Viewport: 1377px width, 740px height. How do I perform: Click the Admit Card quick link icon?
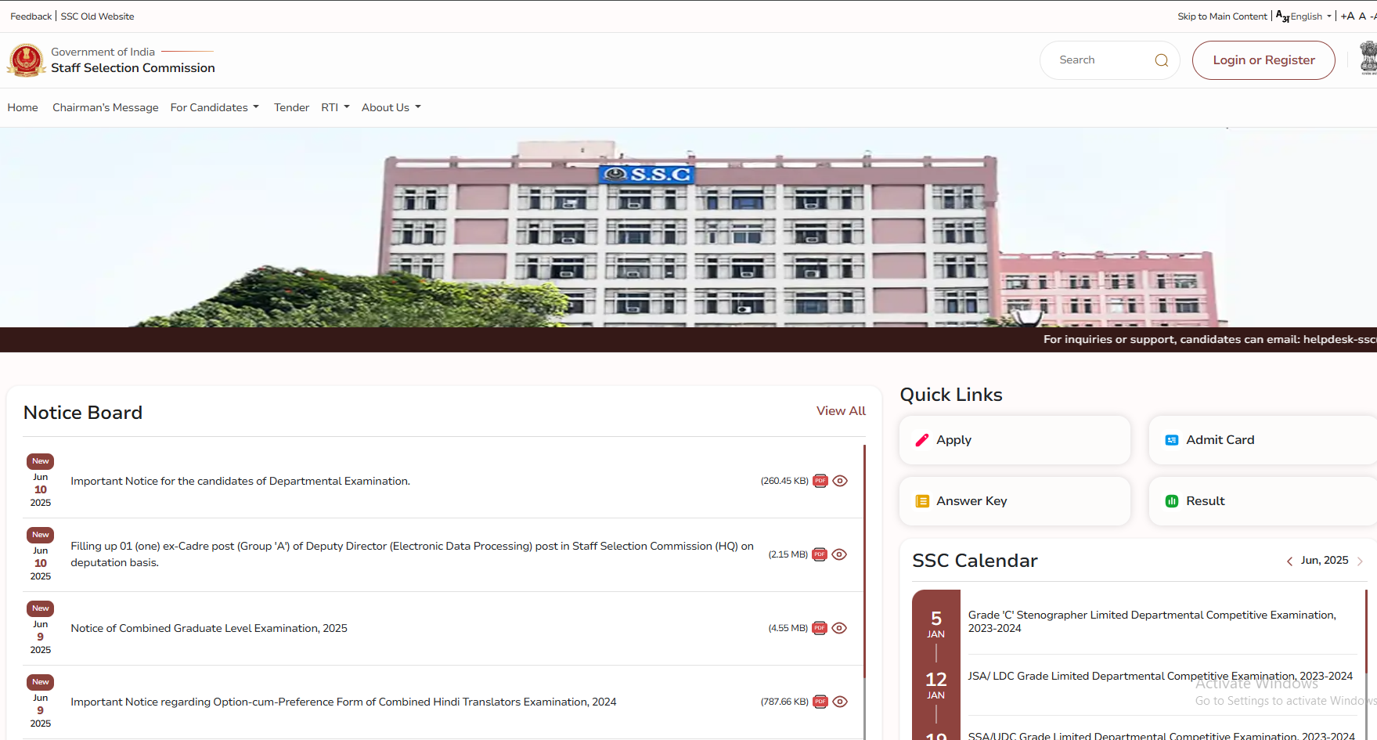(1171, 440)
